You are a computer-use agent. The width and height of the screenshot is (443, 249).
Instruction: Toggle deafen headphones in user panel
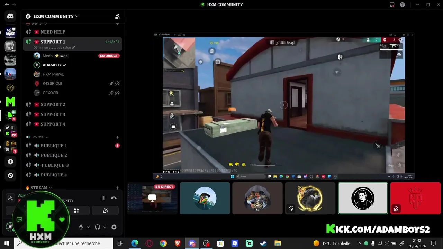click(x=97, y=227)
